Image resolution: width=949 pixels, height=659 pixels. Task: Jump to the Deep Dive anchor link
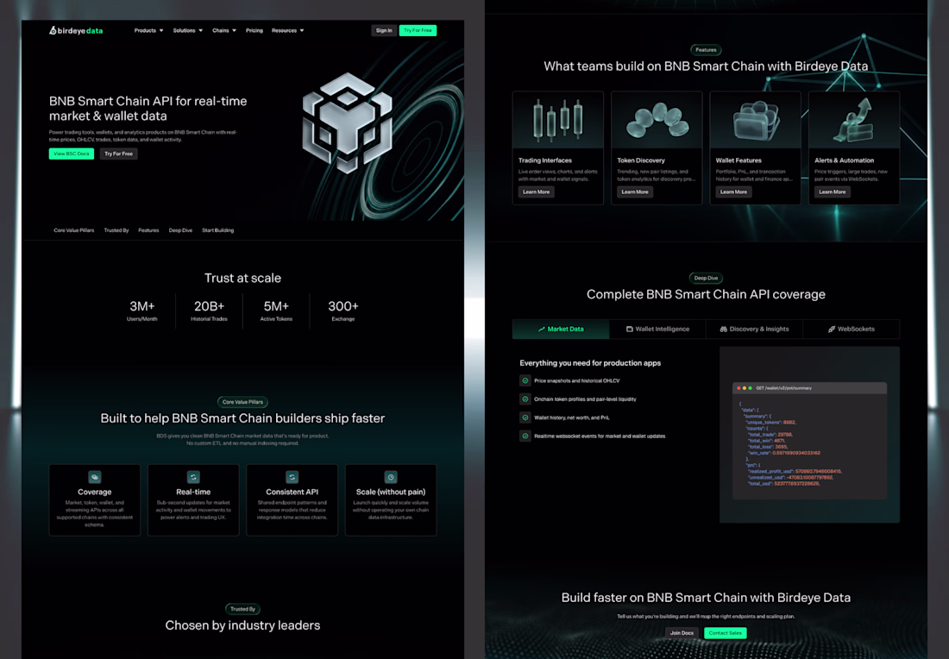[180, 230]
